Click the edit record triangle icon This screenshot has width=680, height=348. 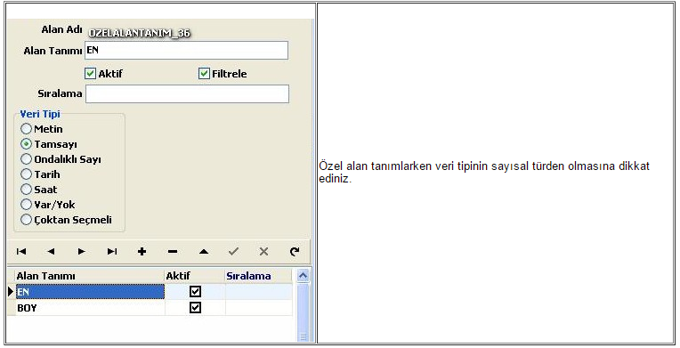coord(204,251)
